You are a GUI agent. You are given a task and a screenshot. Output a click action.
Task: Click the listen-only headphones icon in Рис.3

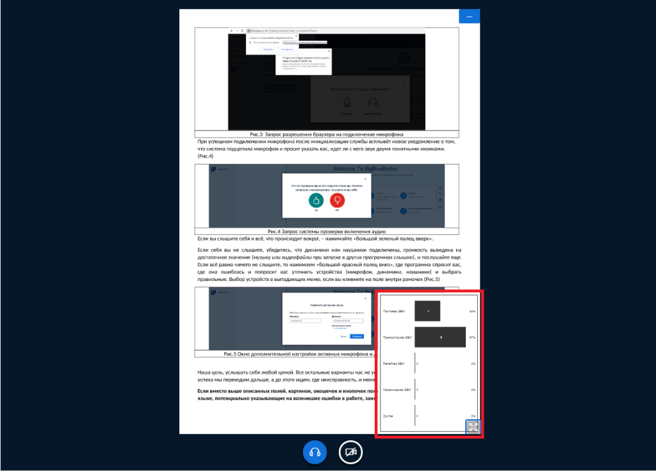372,102
